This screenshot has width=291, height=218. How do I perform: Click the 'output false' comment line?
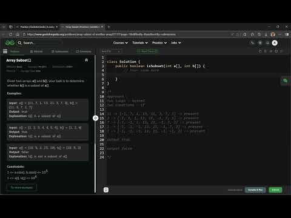click(119, 148)
